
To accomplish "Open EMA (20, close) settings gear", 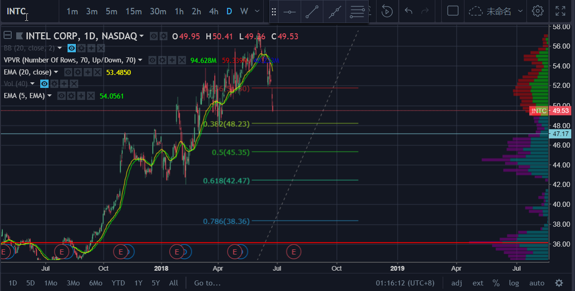I will pos(78,72).
